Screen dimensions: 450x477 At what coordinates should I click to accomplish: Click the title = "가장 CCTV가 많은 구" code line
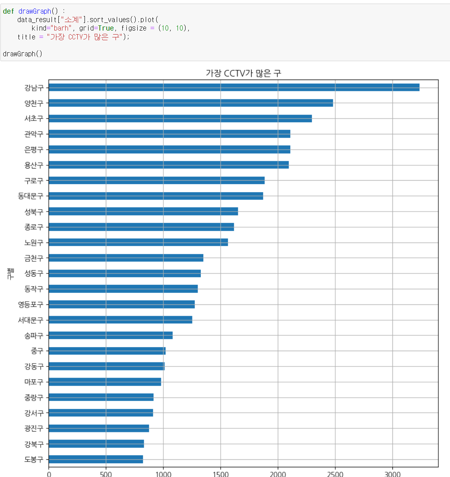coord(73,37)
